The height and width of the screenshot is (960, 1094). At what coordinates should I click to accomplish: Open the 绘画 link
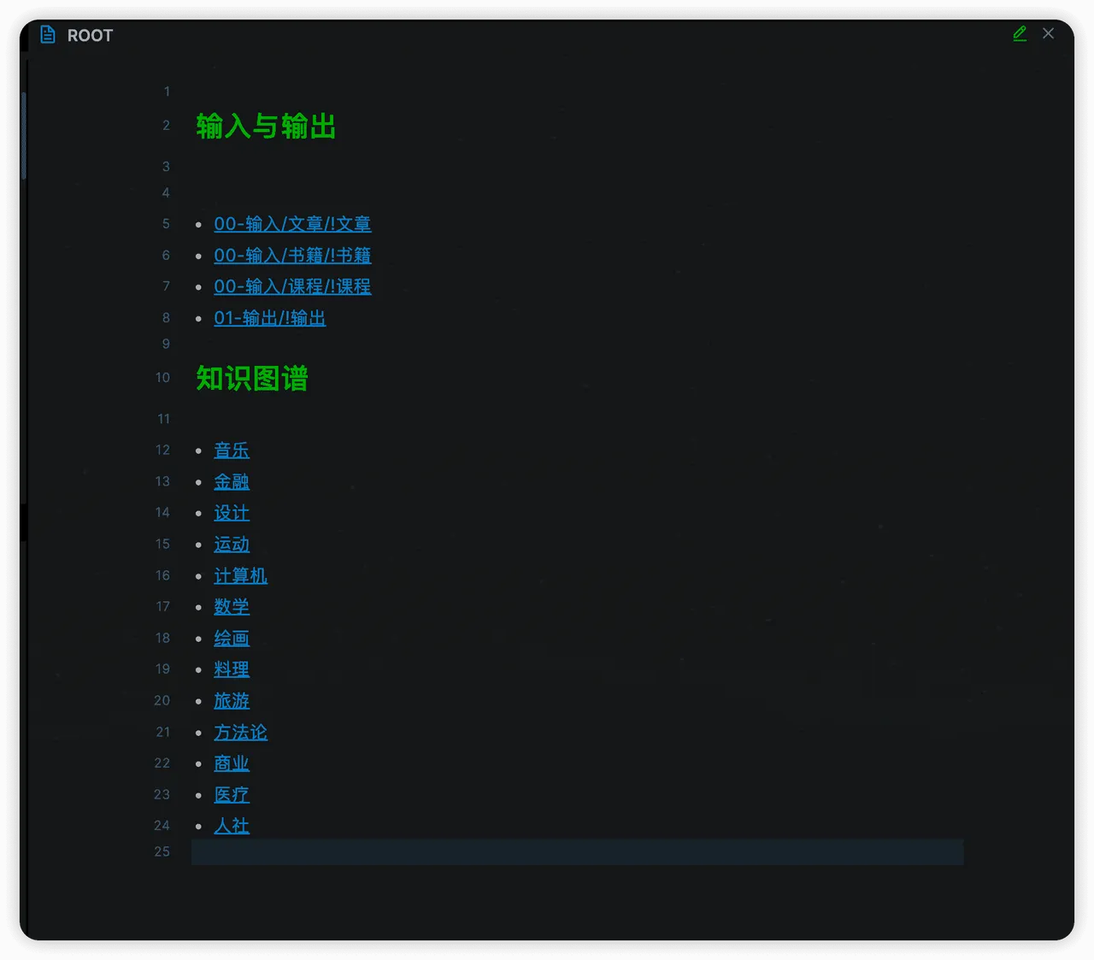(232, 639)
